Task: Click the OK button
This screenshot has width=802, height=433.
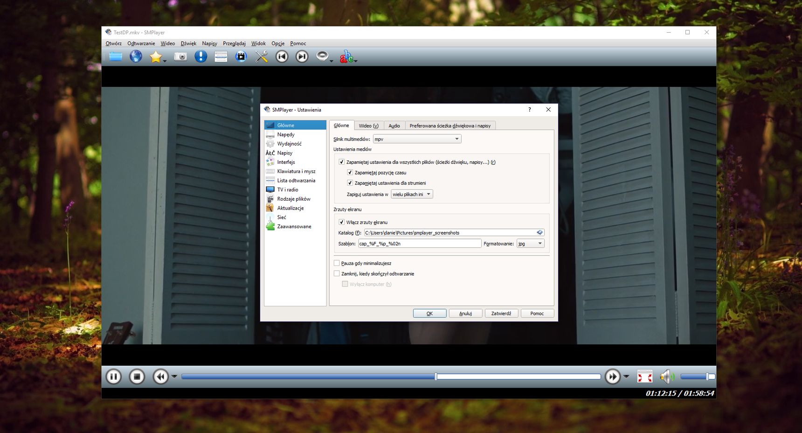Action: (429, 314)
